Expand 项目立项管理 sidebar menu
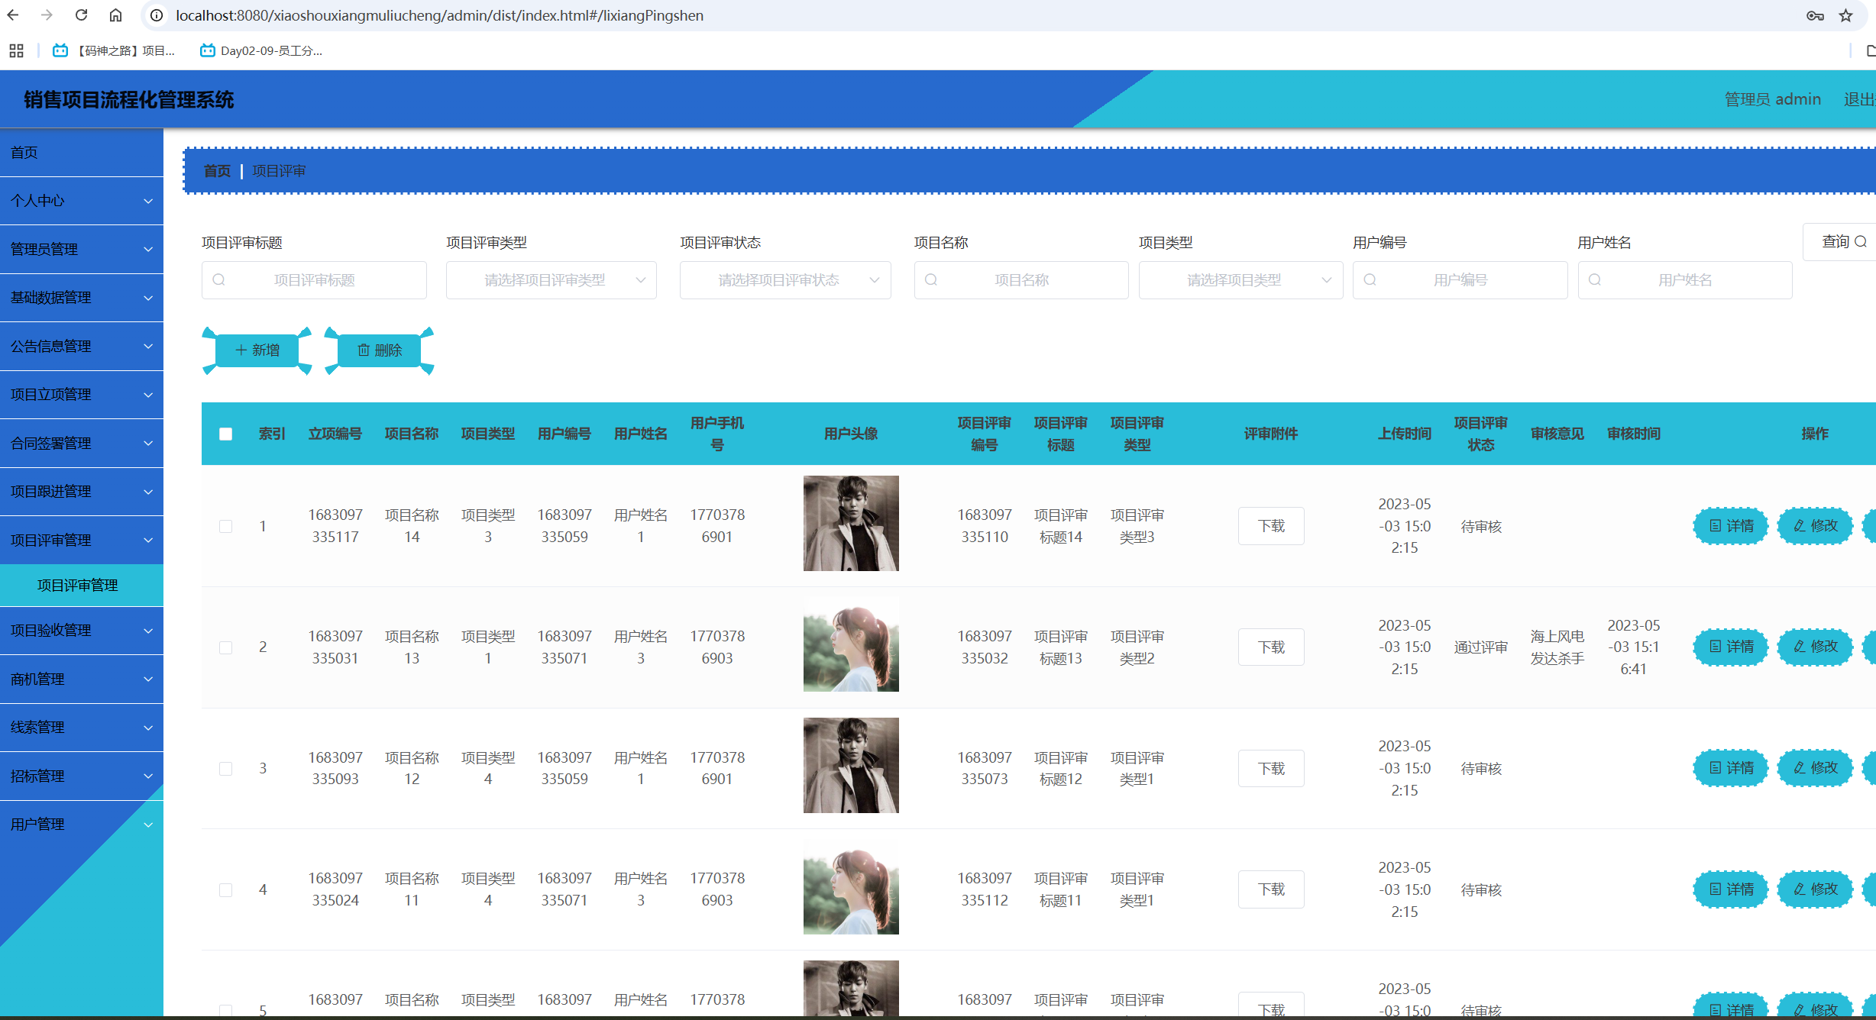The height and width of the screenshot is (1020, 1876). point(82,395)
